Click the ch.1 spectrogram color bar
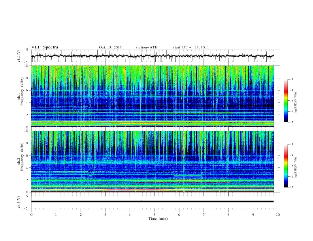Image resolution: width=313 pixels, height=241 pixels. (x=286, y=101)
